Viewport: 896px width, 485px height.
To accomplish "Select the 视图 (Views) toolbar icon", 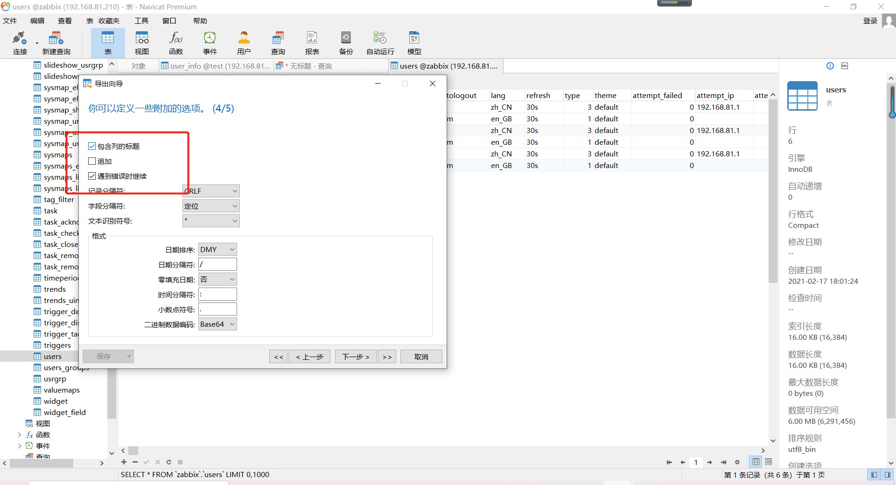I will [141, 42].
